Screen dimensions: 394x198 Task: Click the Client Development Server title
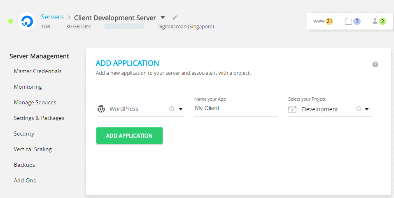coord(115,18)
